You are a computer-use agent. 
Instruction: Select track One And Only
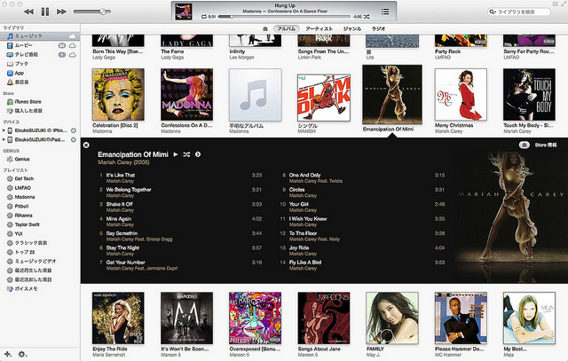pos(304,175)
